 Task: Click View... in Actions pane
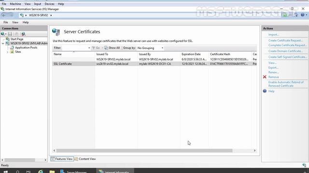[x=272, y=63]
